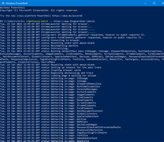This screenshot has width=164, height=142.
Task: Click 'Gathering in-page: PasswordInputsWithPreventedPaste' line
Action: coord(60,128)
